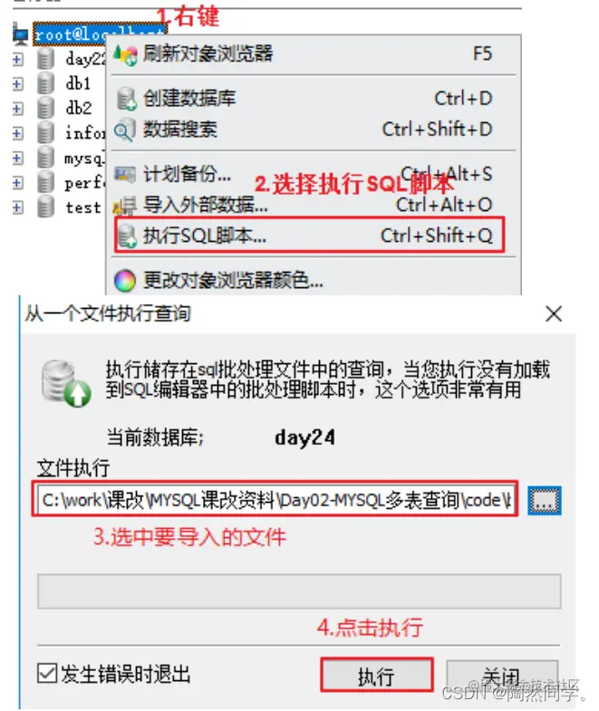The height and width of the screenshot is (711, 599).
Task: Click the import external data icon
Action: pos(125,206)
